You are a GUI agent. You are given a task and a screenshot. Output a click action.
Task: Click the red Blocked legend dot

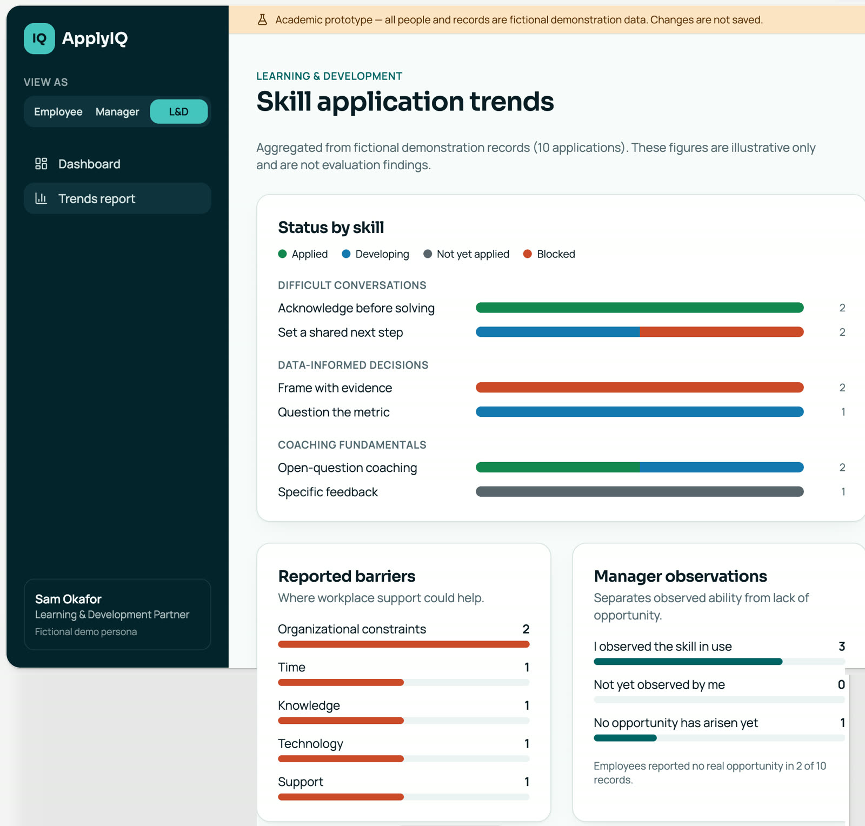tap(528, 254)
